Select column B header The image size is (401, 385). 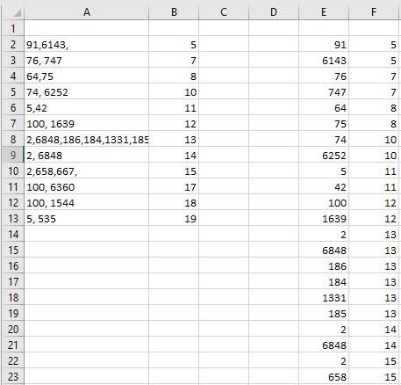[174, 12]
